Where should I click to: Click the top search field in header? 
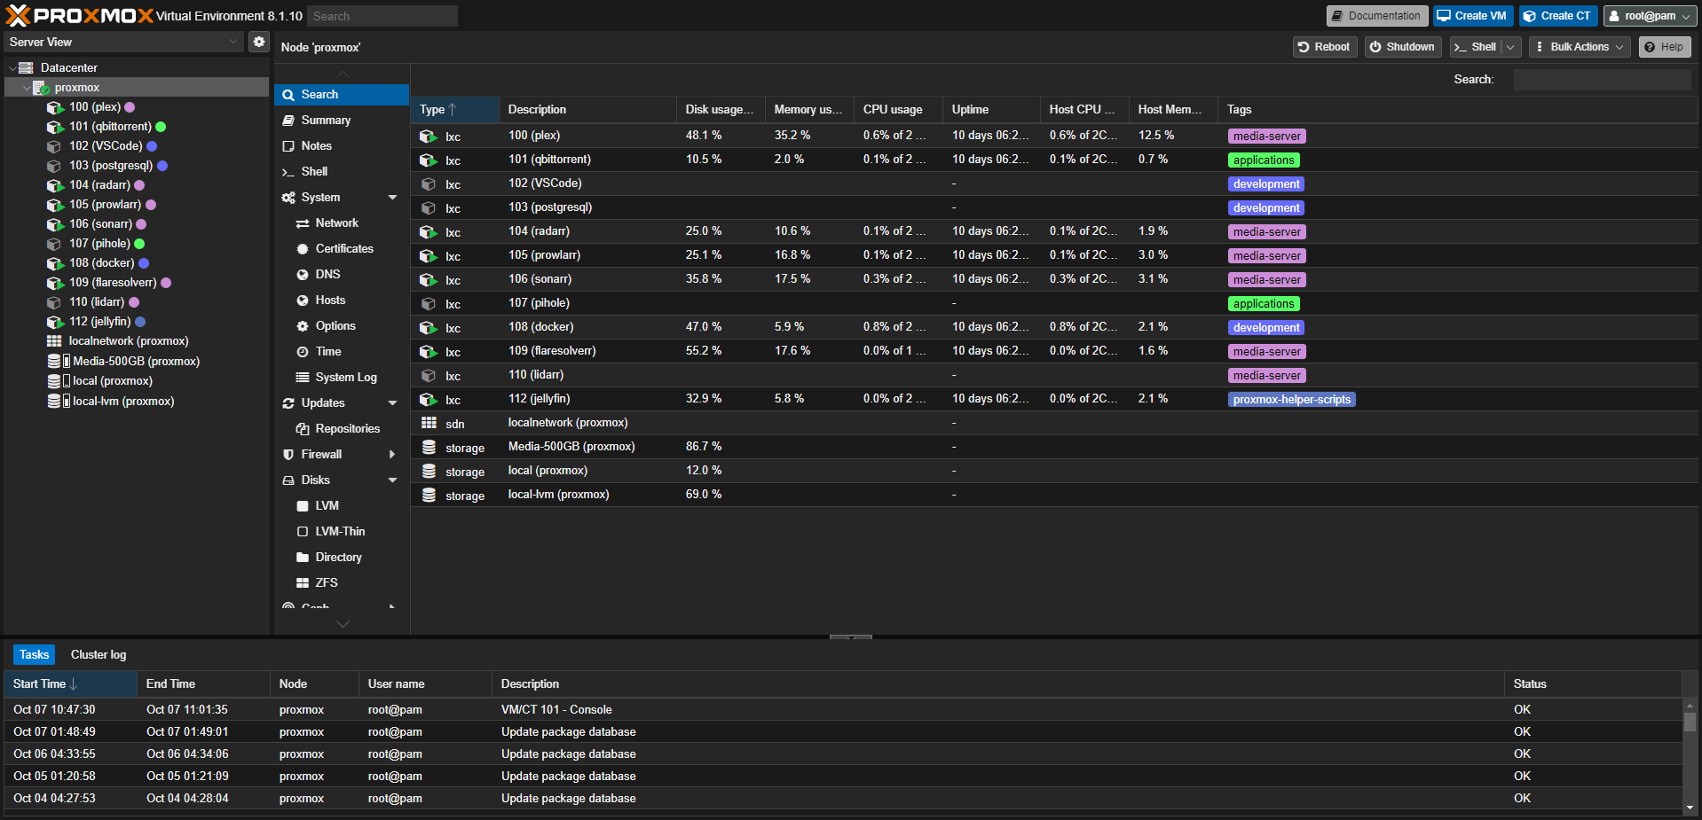382,16
